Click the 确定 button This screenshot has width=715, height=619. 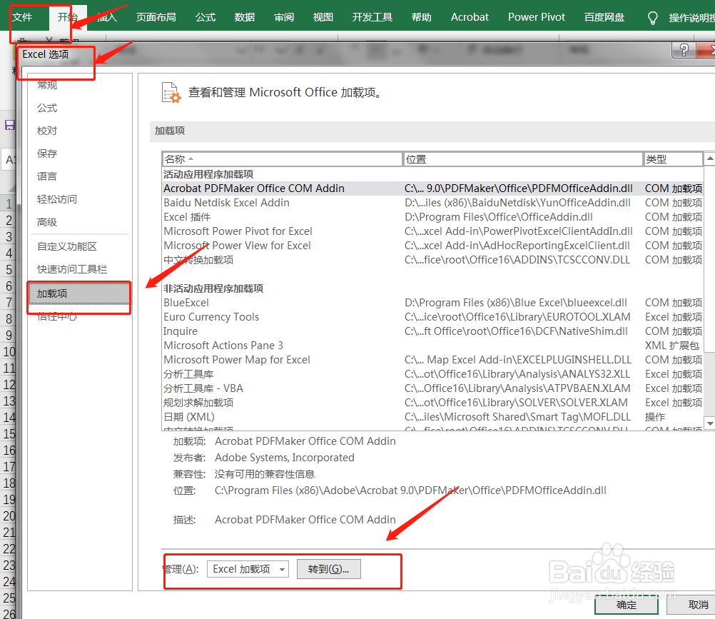626,605
